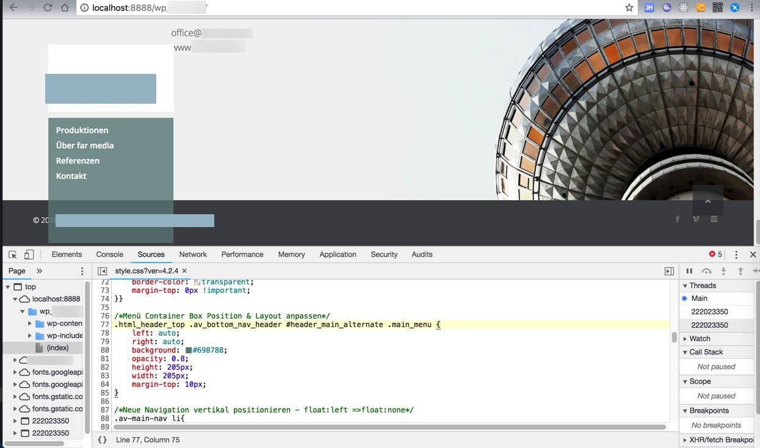
Task: Show more Sources navigator tabs chevron
Action: 39,271
